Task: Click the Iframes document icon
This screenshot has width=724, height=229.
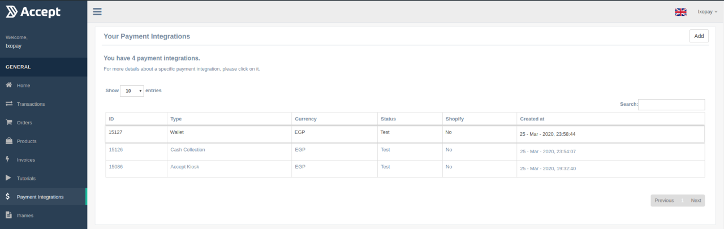Action: coord(8,215)
